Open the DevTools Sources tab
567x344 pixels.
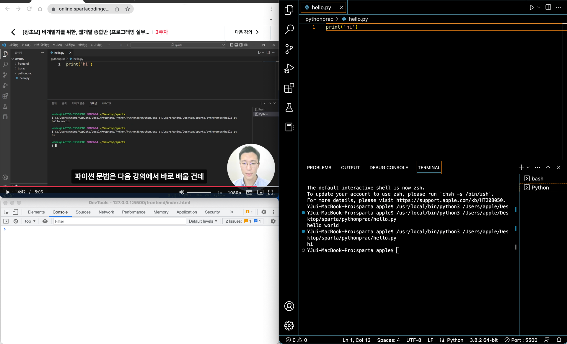click(x=83, y=212)
